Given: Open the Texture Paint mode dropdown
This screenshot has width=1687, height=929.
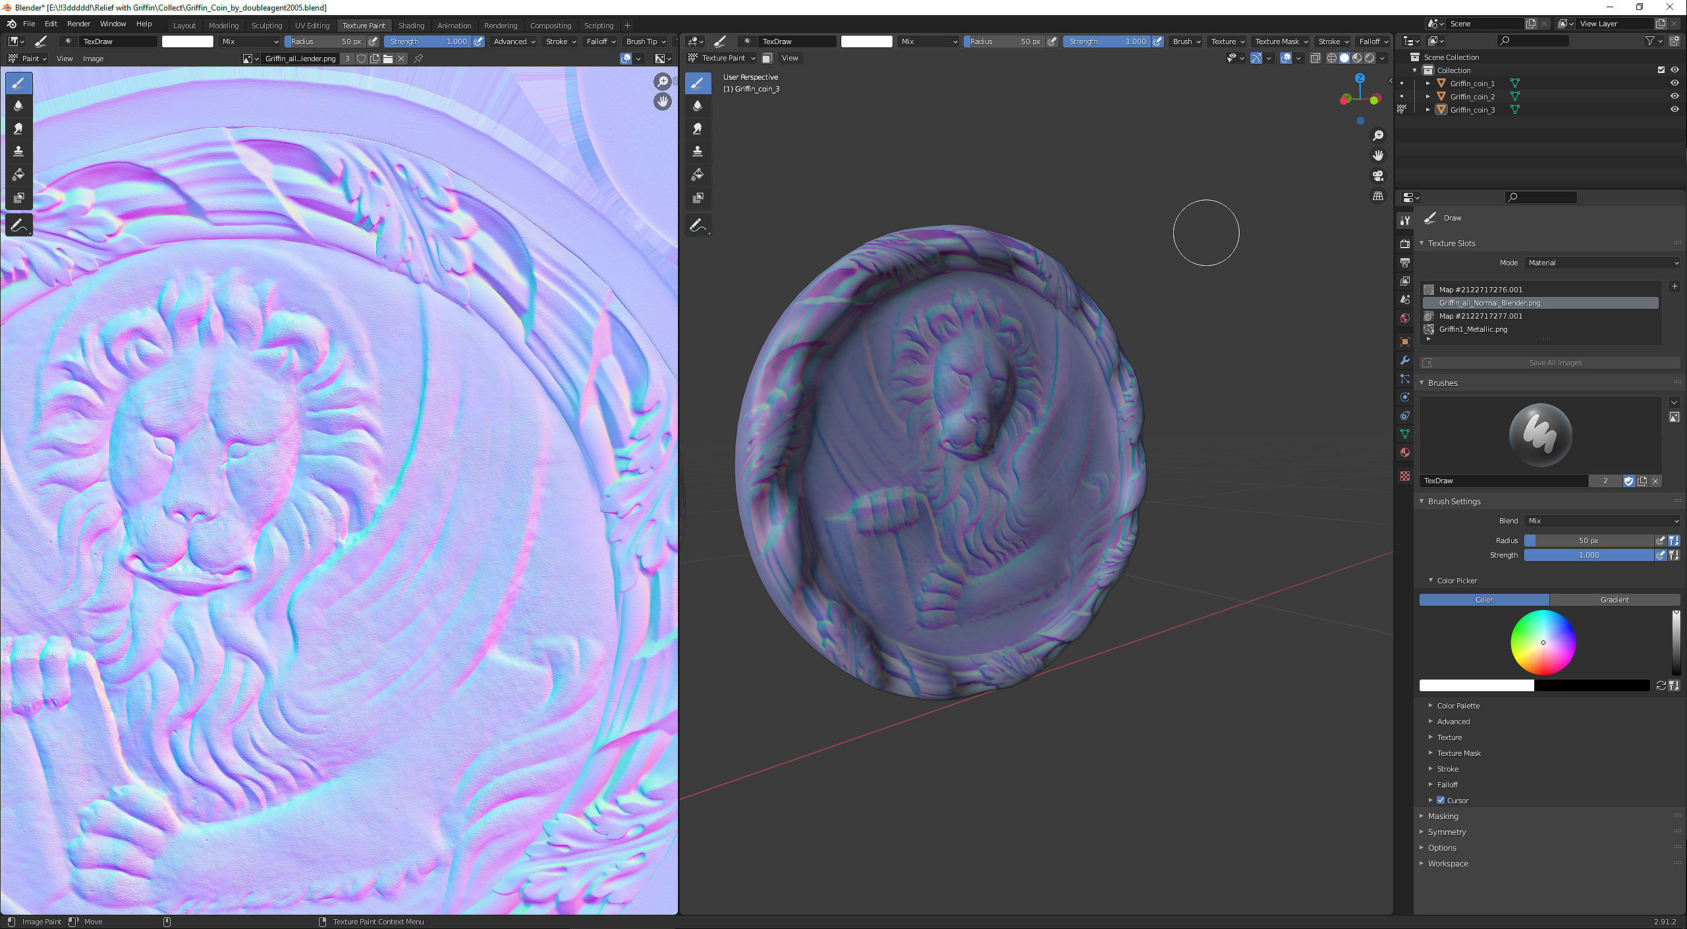Looking at the screenshot, I should (x=721, y=58).
